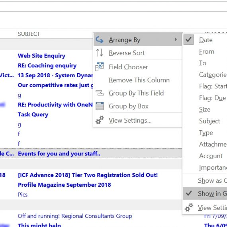Arrange messages by Flag: Due Date
The image size is (227, 227).
pos(205,98)
